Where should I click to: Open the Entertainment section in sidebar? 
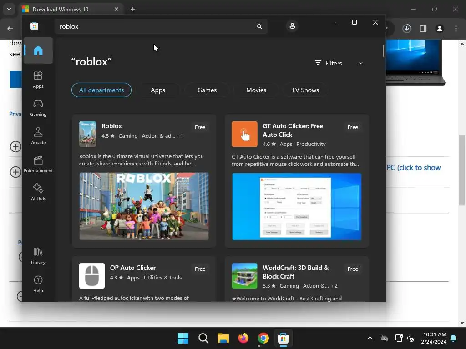pyautogui.click(x=38, y=164)
